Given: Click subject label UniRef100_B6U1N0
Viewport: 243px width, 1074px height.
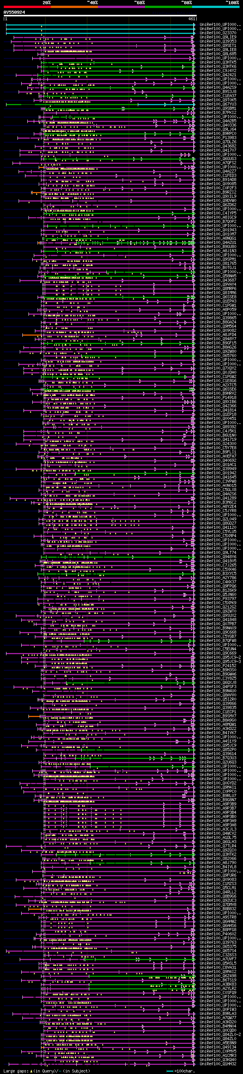Looking at the screenshot, I should [x=218, y=435].
